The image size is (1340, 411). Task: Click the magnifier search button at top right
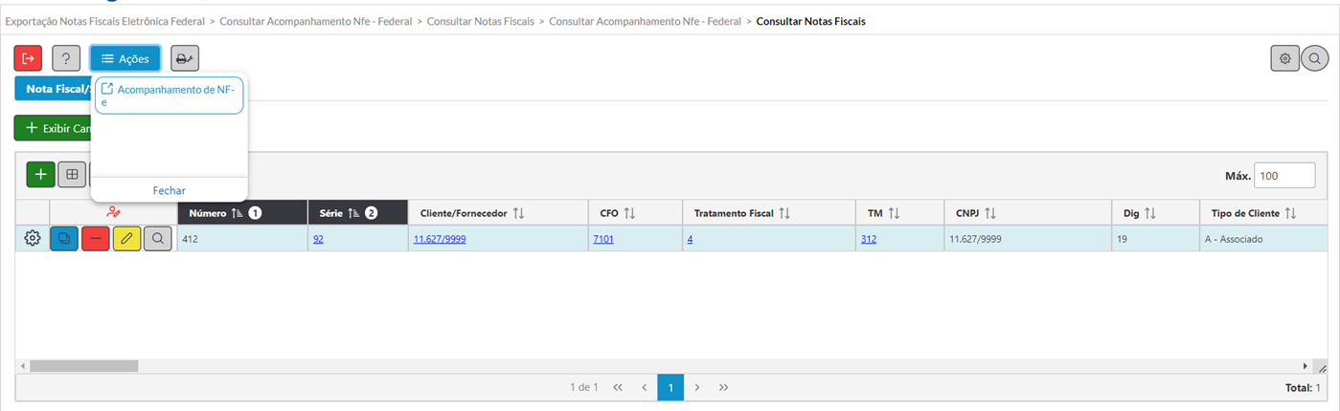tap(1314, 58)
